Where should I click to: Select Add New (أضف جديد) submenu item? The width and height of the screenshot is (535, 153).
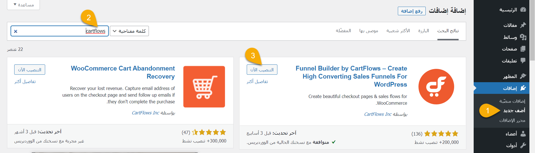tap(514, 111)
